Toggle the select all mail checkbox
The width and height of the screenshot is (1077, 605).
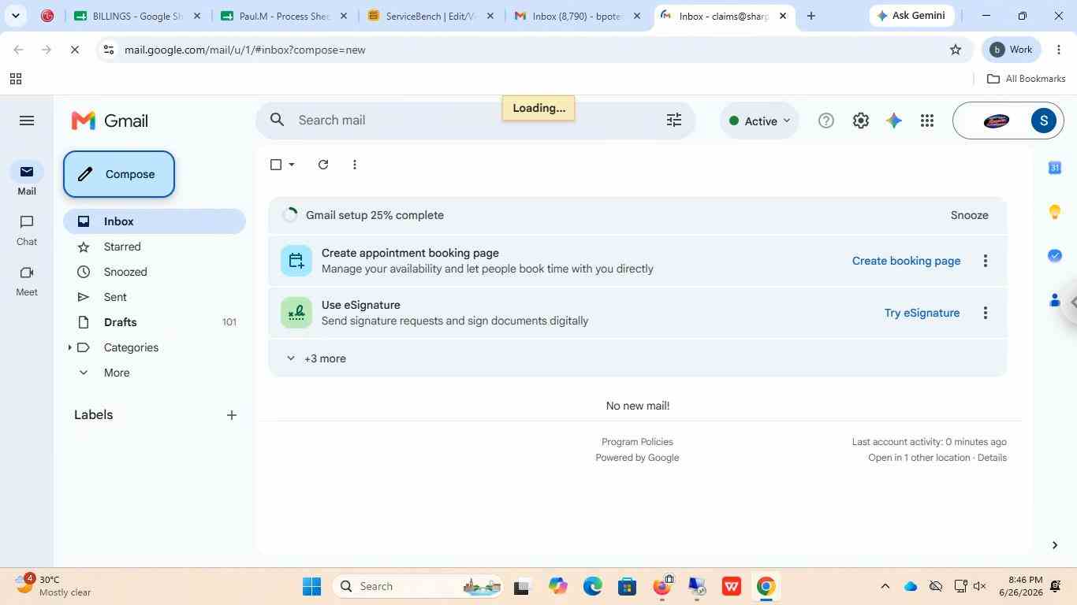(x=276, y=165)
